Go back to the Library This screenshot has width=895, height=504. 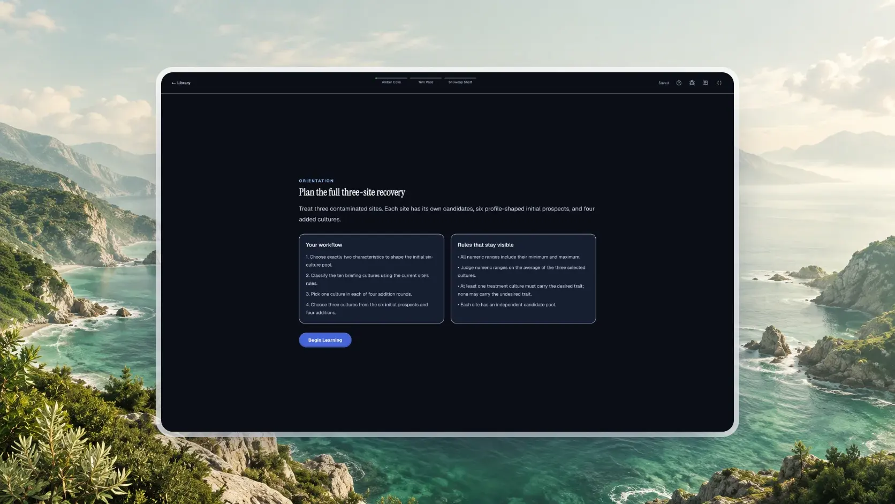[x=181, y=83]
